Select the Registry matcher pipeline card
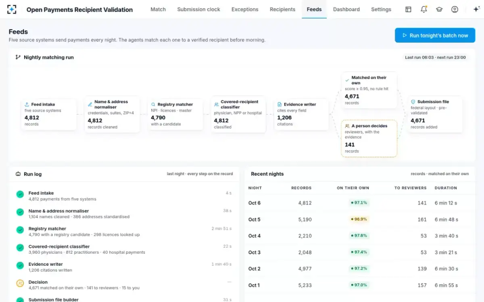Screen dimensions: 484x302 [x=175, y=114]
